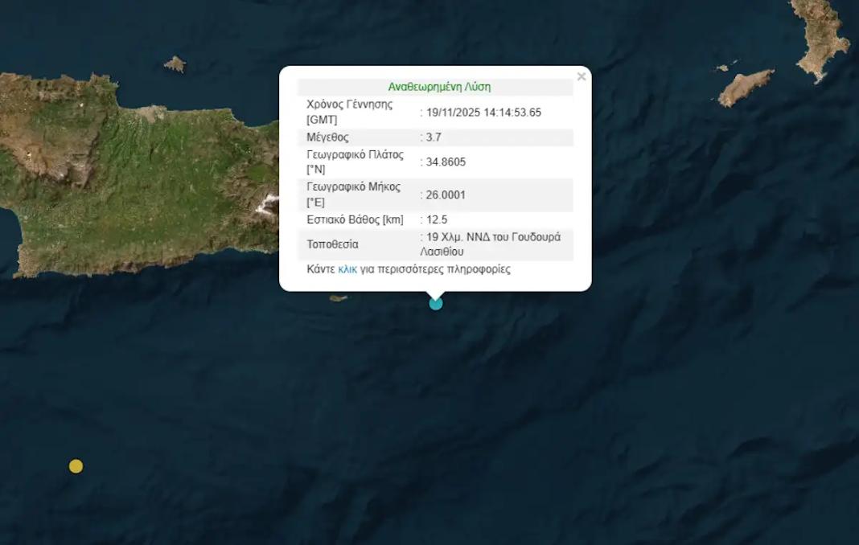859x545 pixels.
Task: Click the small island north of Crete
Action: pos(175,64)
